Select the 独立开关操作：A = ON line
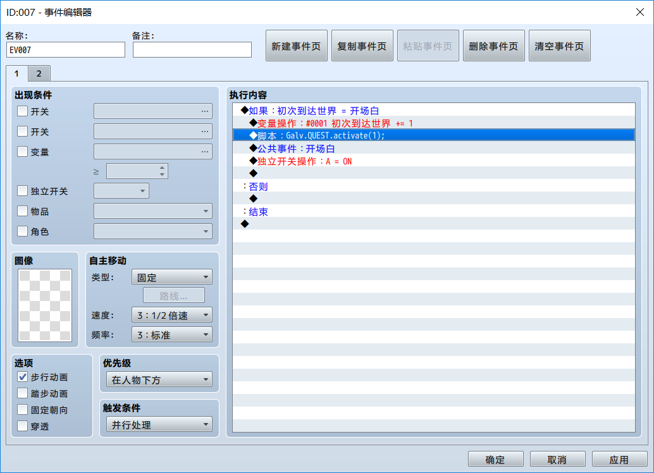Screen dimensions: 654x473 (434, 161)
